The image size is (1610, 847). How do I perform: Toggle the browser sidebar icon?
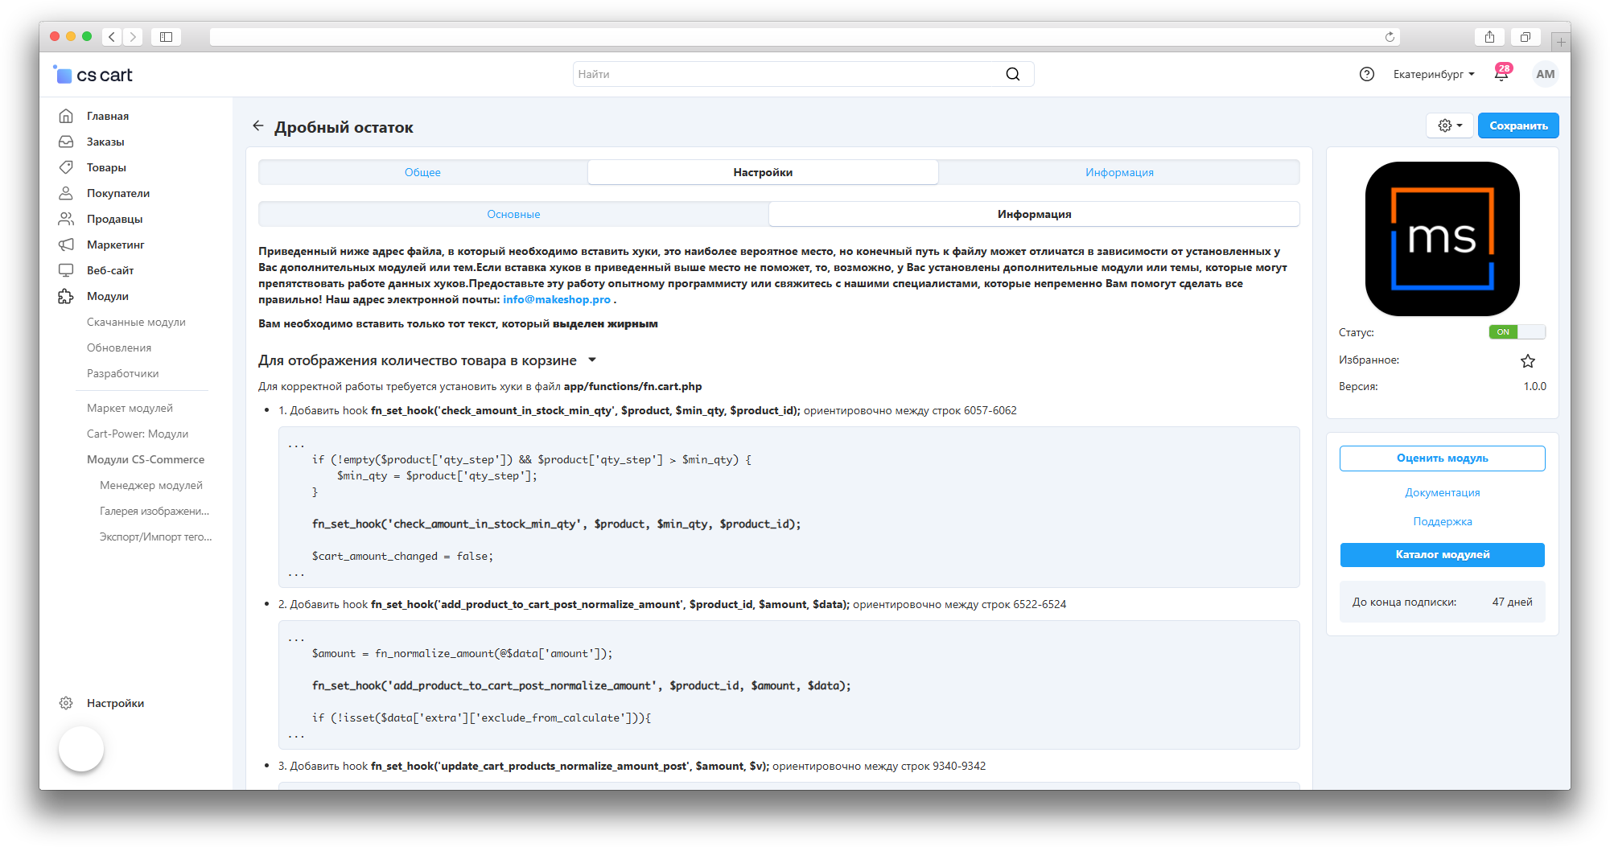tap(166, 37)
